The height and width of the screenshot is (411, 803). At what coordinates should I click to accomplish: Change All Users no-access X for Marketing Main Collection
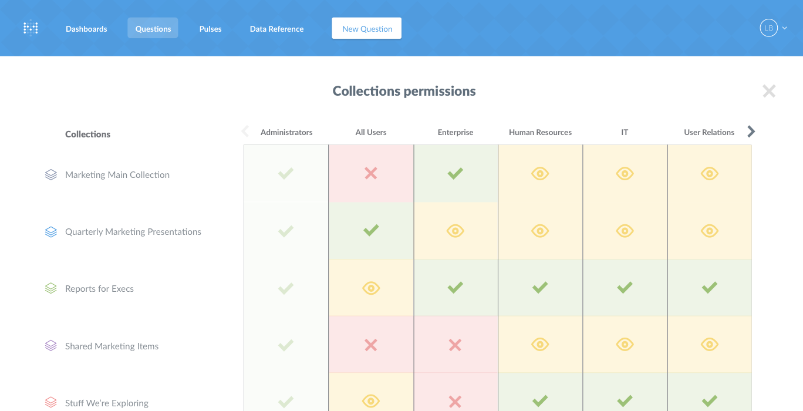[371, 173]
